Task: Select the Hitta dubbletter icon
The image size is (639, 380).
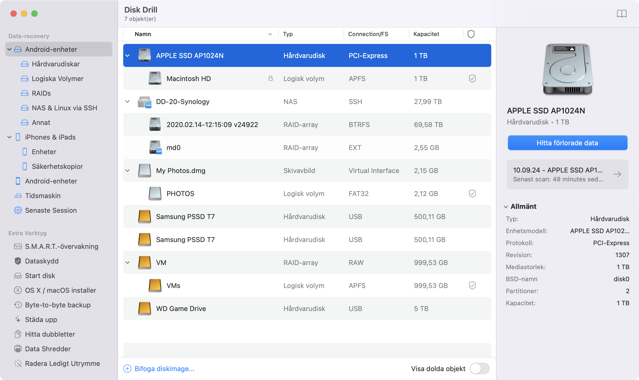Action: 17,334
